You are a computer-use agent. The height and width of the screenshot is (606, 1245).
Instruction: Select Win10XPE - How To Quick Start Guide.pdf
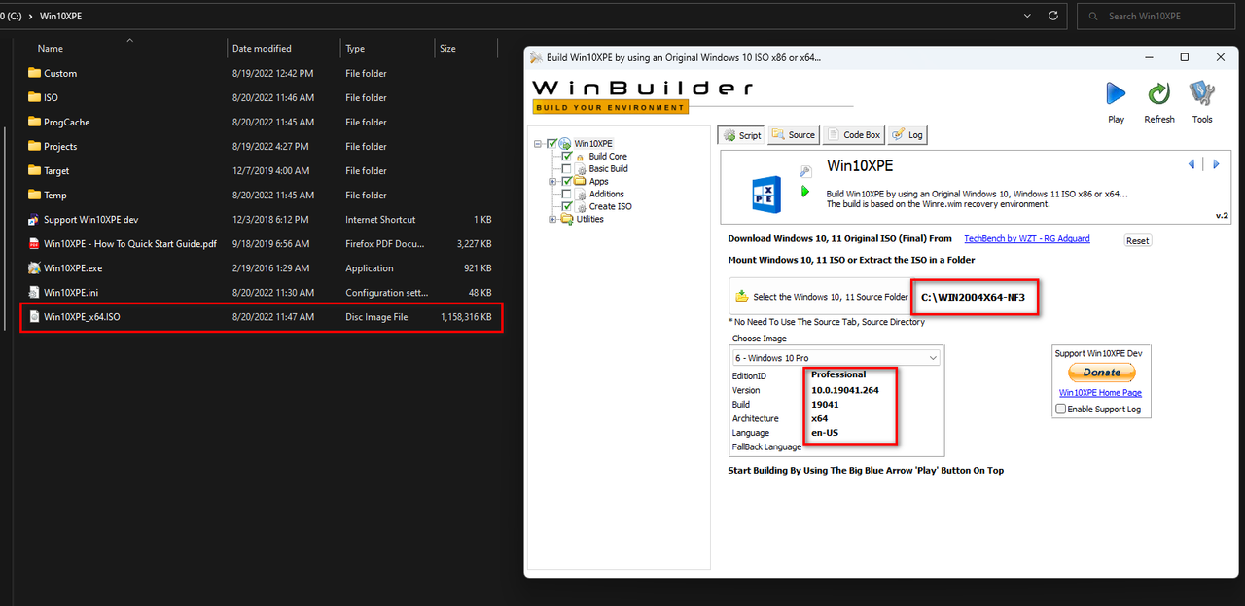(x=129, y=243)
